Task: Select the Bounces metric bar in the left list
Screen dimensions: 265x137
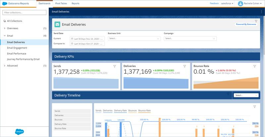Action: pyautogui.click(x=72, y=119)
